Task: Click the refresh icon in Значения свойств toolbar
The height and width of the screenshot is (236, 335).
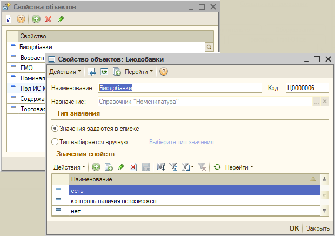Action: pyautogui.click(x=217, y=167)
